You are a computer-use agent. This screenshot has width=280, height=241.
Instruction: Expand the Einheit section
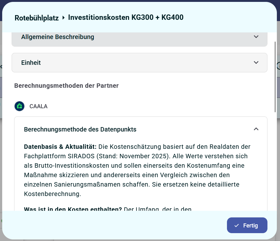139,63
